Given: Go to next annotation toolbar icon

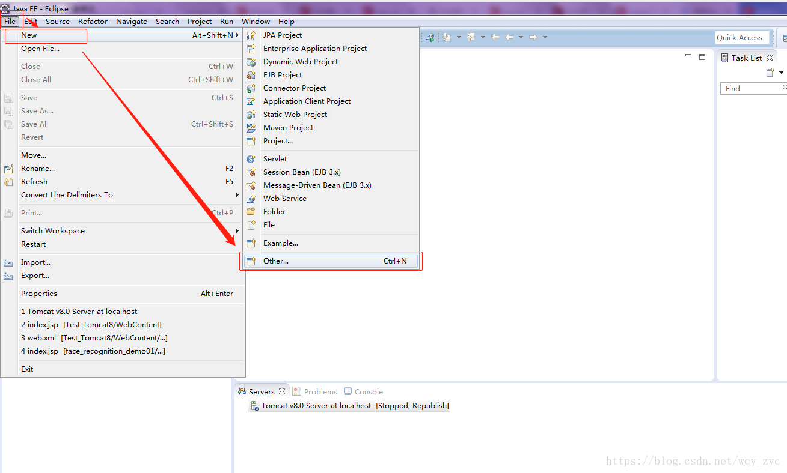Looking at the screenshot, I should click(447, 37).
